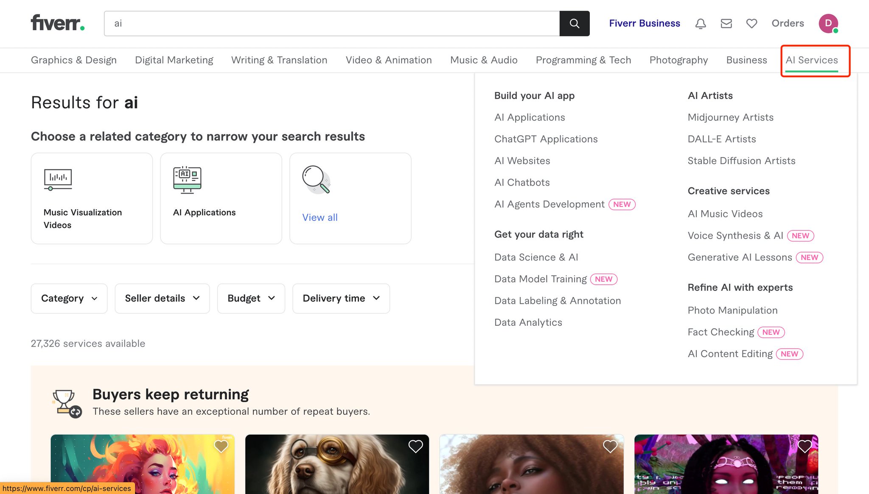Select Midjourney Artists
Image resolution: width=869 pixels, height=494 pixels.
(x=731, y=117)
